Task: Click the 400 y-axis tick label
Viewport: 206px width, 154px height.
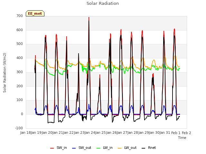Action: click(x=20, y=58)
